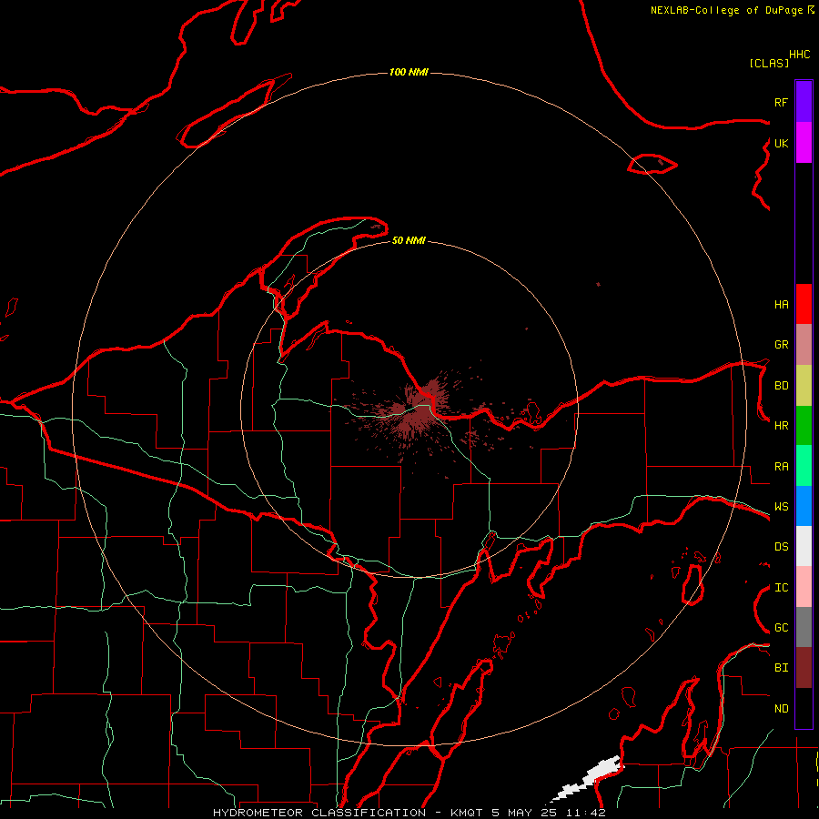Click the red HA color swatch
819x819 pixels.
[x=804, y=304]
